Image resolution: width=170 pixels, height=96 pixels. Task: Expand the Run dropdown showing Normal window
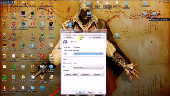tap(88, 67)
